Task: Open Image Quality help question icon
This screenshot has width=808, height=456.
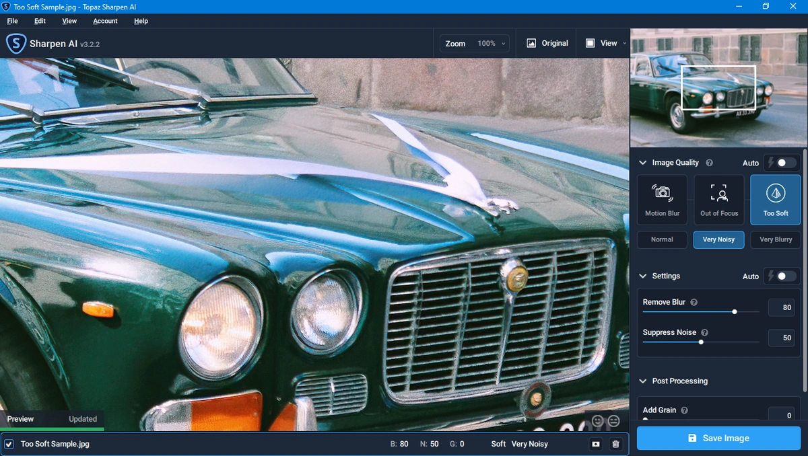Action: pyautogui.click(x=709, y=163)
